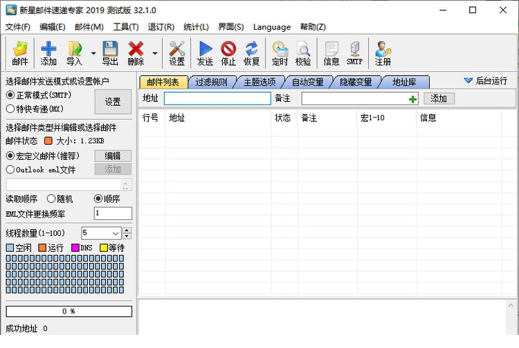Decrease thread count with down spinner

click(127, 236)
